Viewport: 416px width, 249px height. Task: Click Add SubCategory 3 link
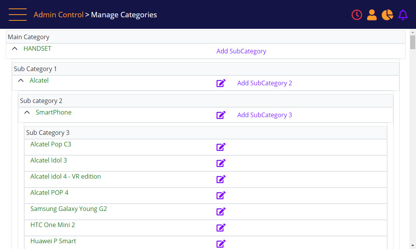264,115
